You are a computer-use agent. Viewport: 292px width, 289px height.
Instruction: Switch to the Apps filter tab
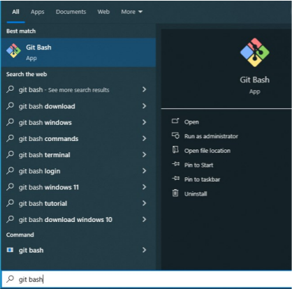38,12
